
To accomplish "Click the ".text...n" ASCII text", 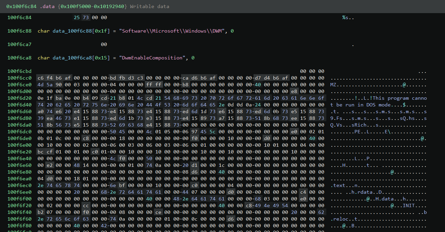I will [344, 185].
